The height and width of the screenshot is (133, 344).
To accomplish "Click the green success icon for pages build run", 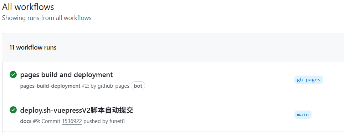I will coord(13,75).
